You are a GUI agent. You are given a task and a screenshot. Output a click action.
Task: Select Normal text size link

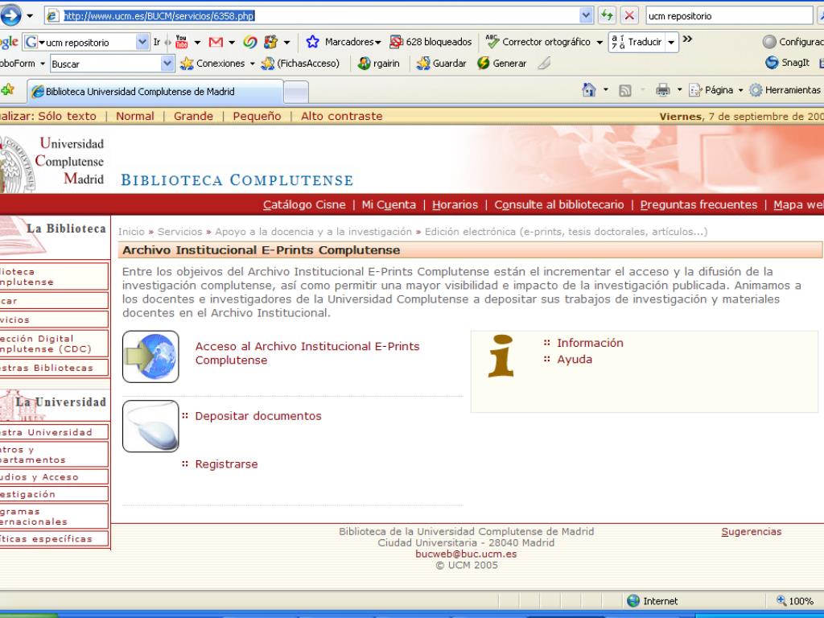coord(135,116)
